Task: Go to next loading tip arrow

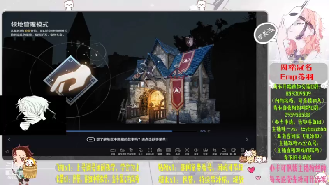Action: pos(247,139)
